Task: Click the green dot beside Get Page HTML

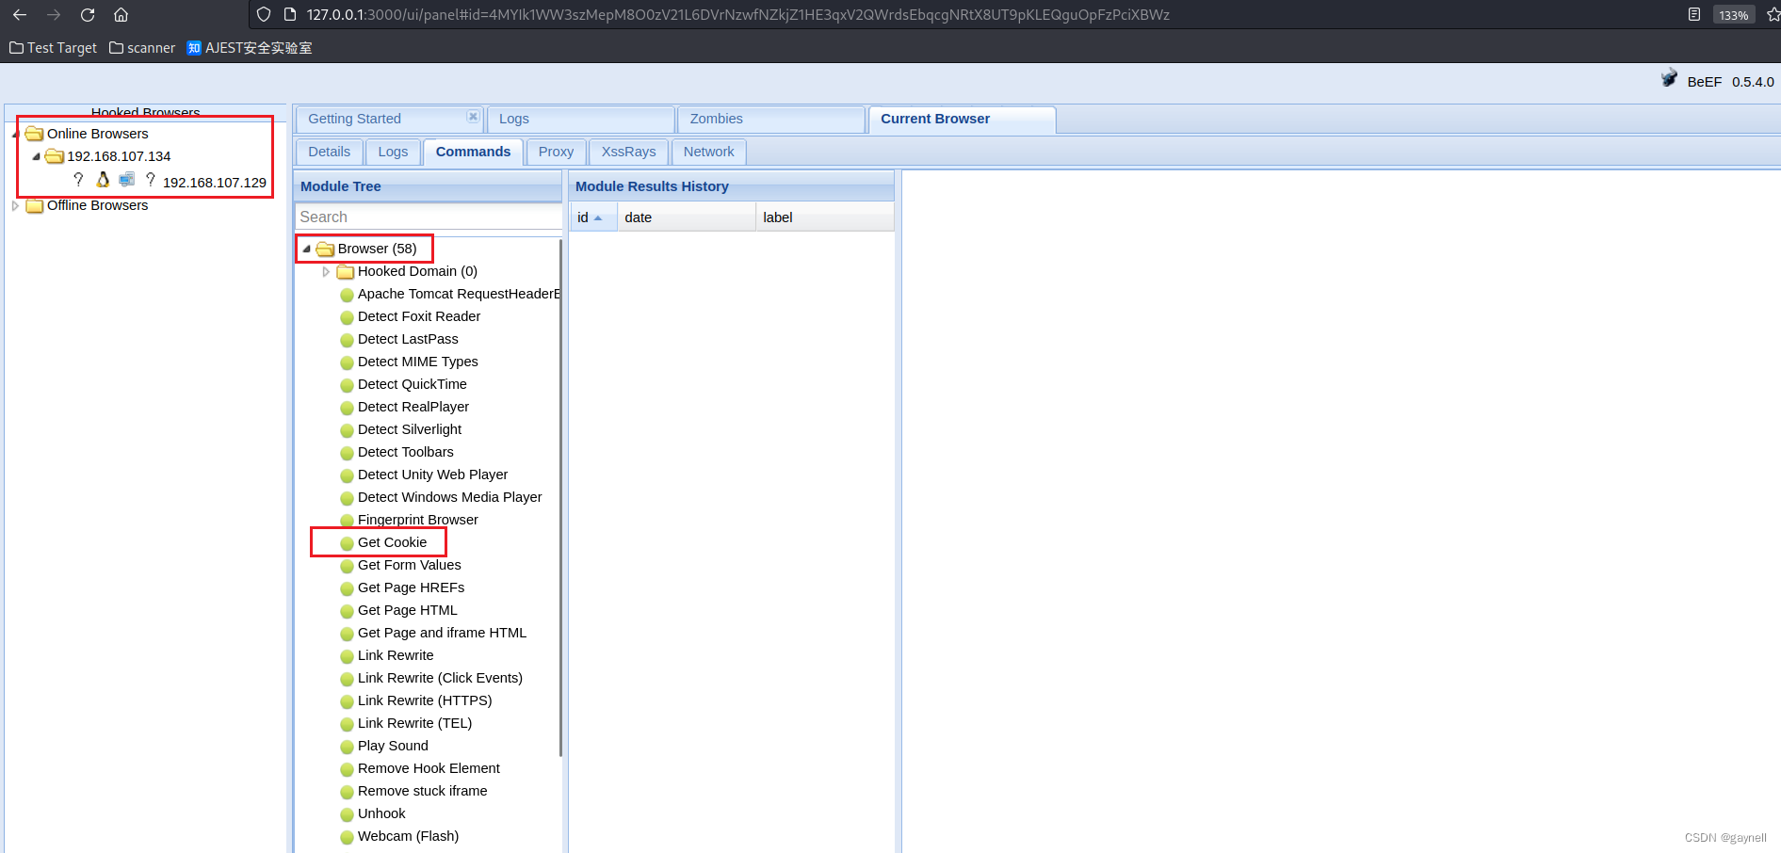Action: click(347, 611)
